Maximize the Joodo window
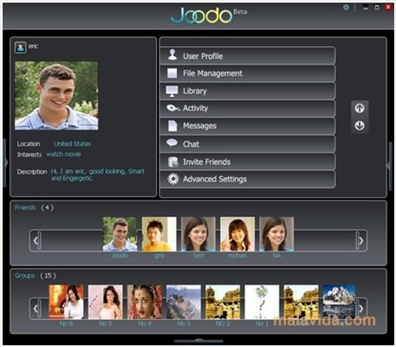396x347 pixels. pos(377,7)
